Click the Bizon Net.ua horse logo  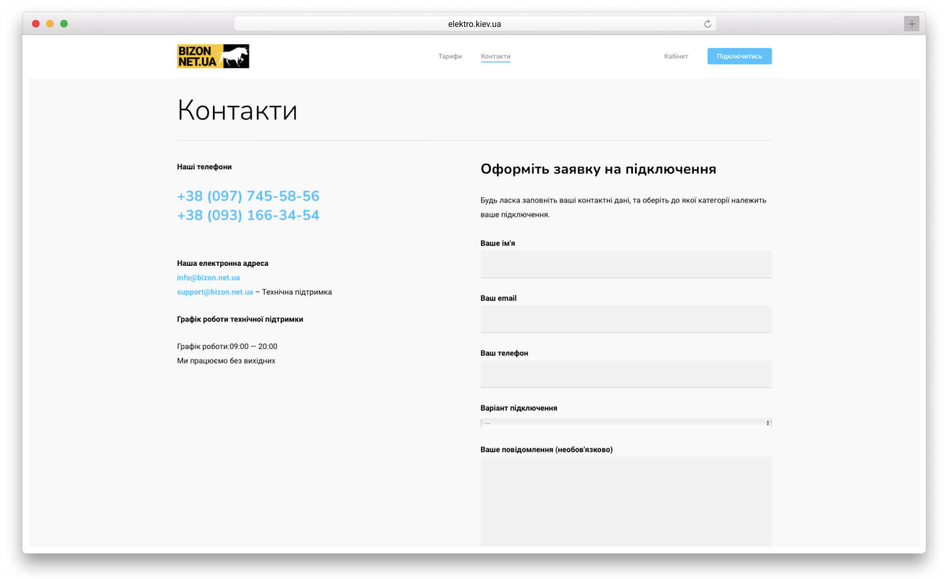click(213, 56)
